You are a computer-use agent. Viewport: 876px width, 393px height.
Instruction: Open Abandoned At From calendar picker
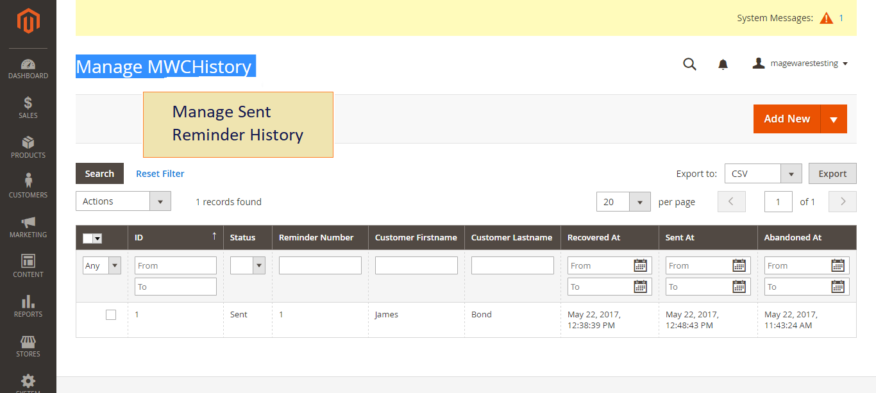(838, 265)
